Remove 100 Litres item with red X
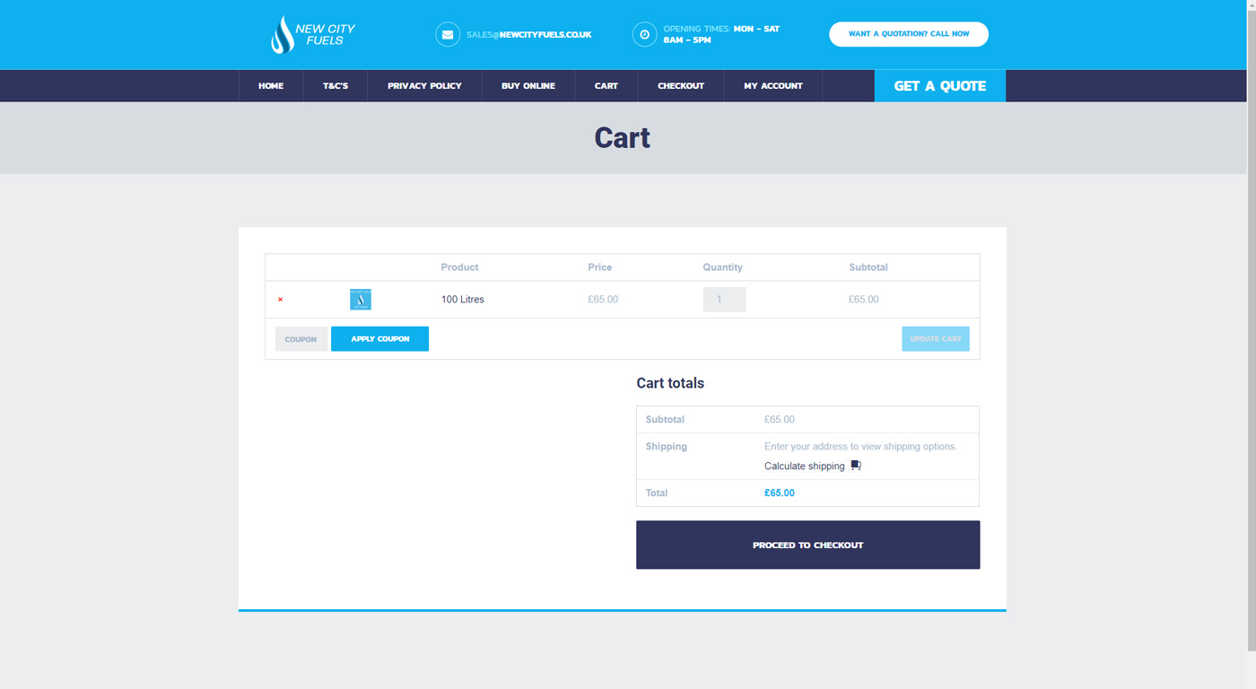The height and width of the screenshot is (689, 1256). coord(281,300)
